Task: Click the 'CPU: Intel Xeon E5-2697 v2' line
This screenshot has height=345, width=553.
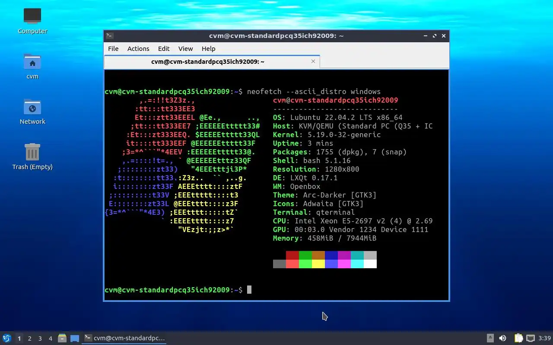Action: (353, 221)
